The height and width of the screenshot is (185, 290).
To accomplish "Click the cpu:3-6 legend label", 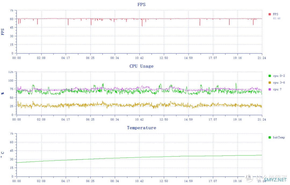I will point(279,82).
